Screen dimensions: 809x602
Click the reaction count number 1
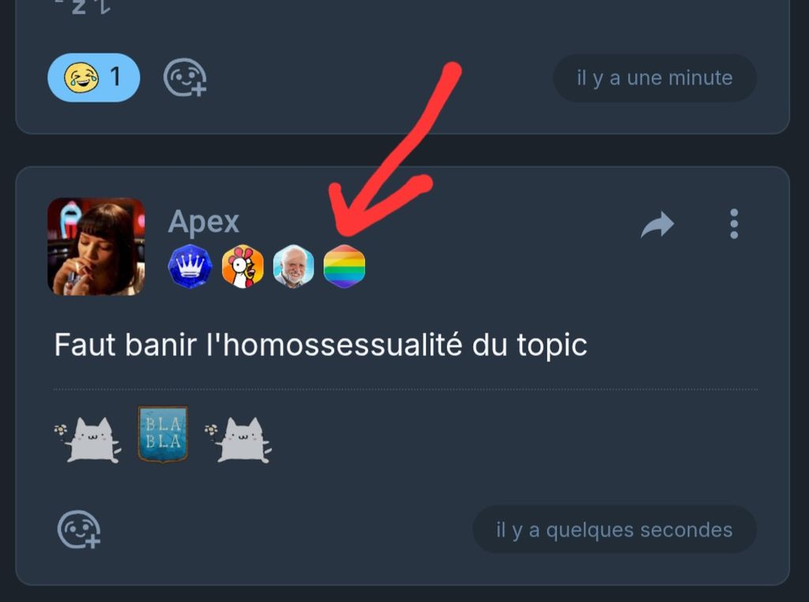tap(115, 77)
